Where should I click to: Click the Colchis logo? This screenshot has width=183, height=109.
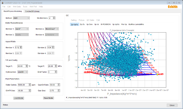(173, 7)
